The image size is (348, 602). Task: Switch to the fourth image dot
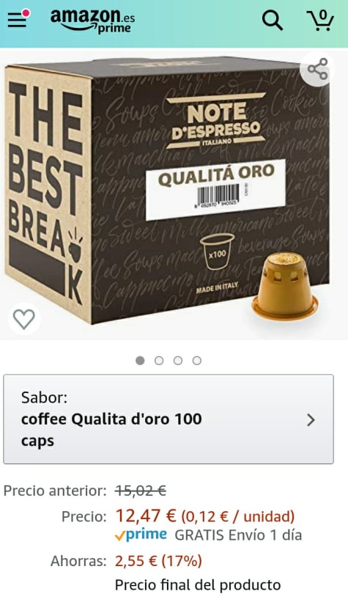click(x=197, y=361)
